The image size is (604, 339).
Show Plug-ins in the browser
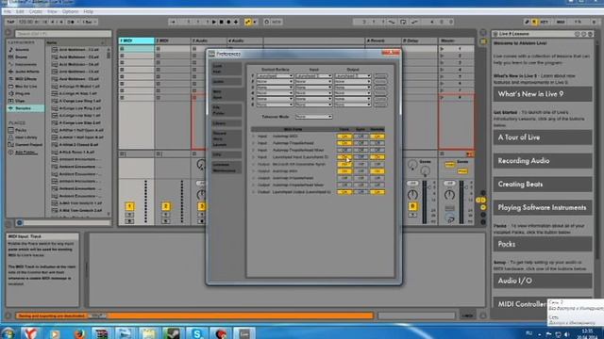tap(23, 93)
